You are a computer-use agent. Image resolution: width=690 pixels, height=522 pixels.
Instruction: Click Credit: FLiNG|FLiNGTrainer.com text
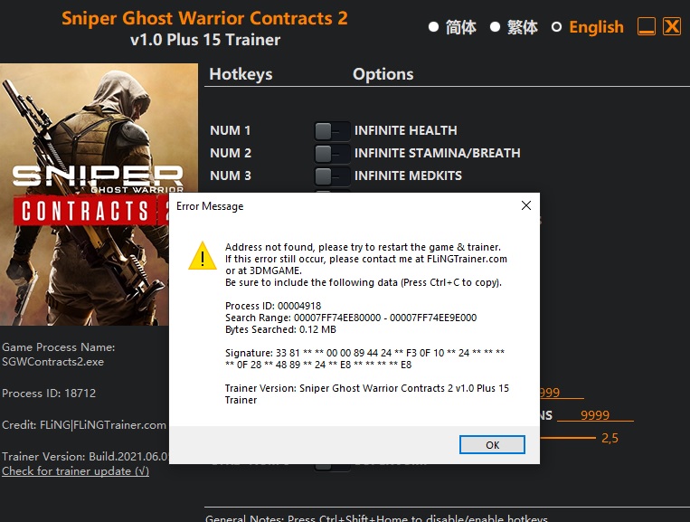(x=84, y=424)
